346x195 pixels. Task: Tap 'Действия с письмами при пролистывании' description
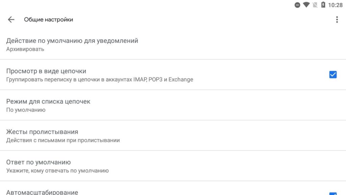pos(63,140)
